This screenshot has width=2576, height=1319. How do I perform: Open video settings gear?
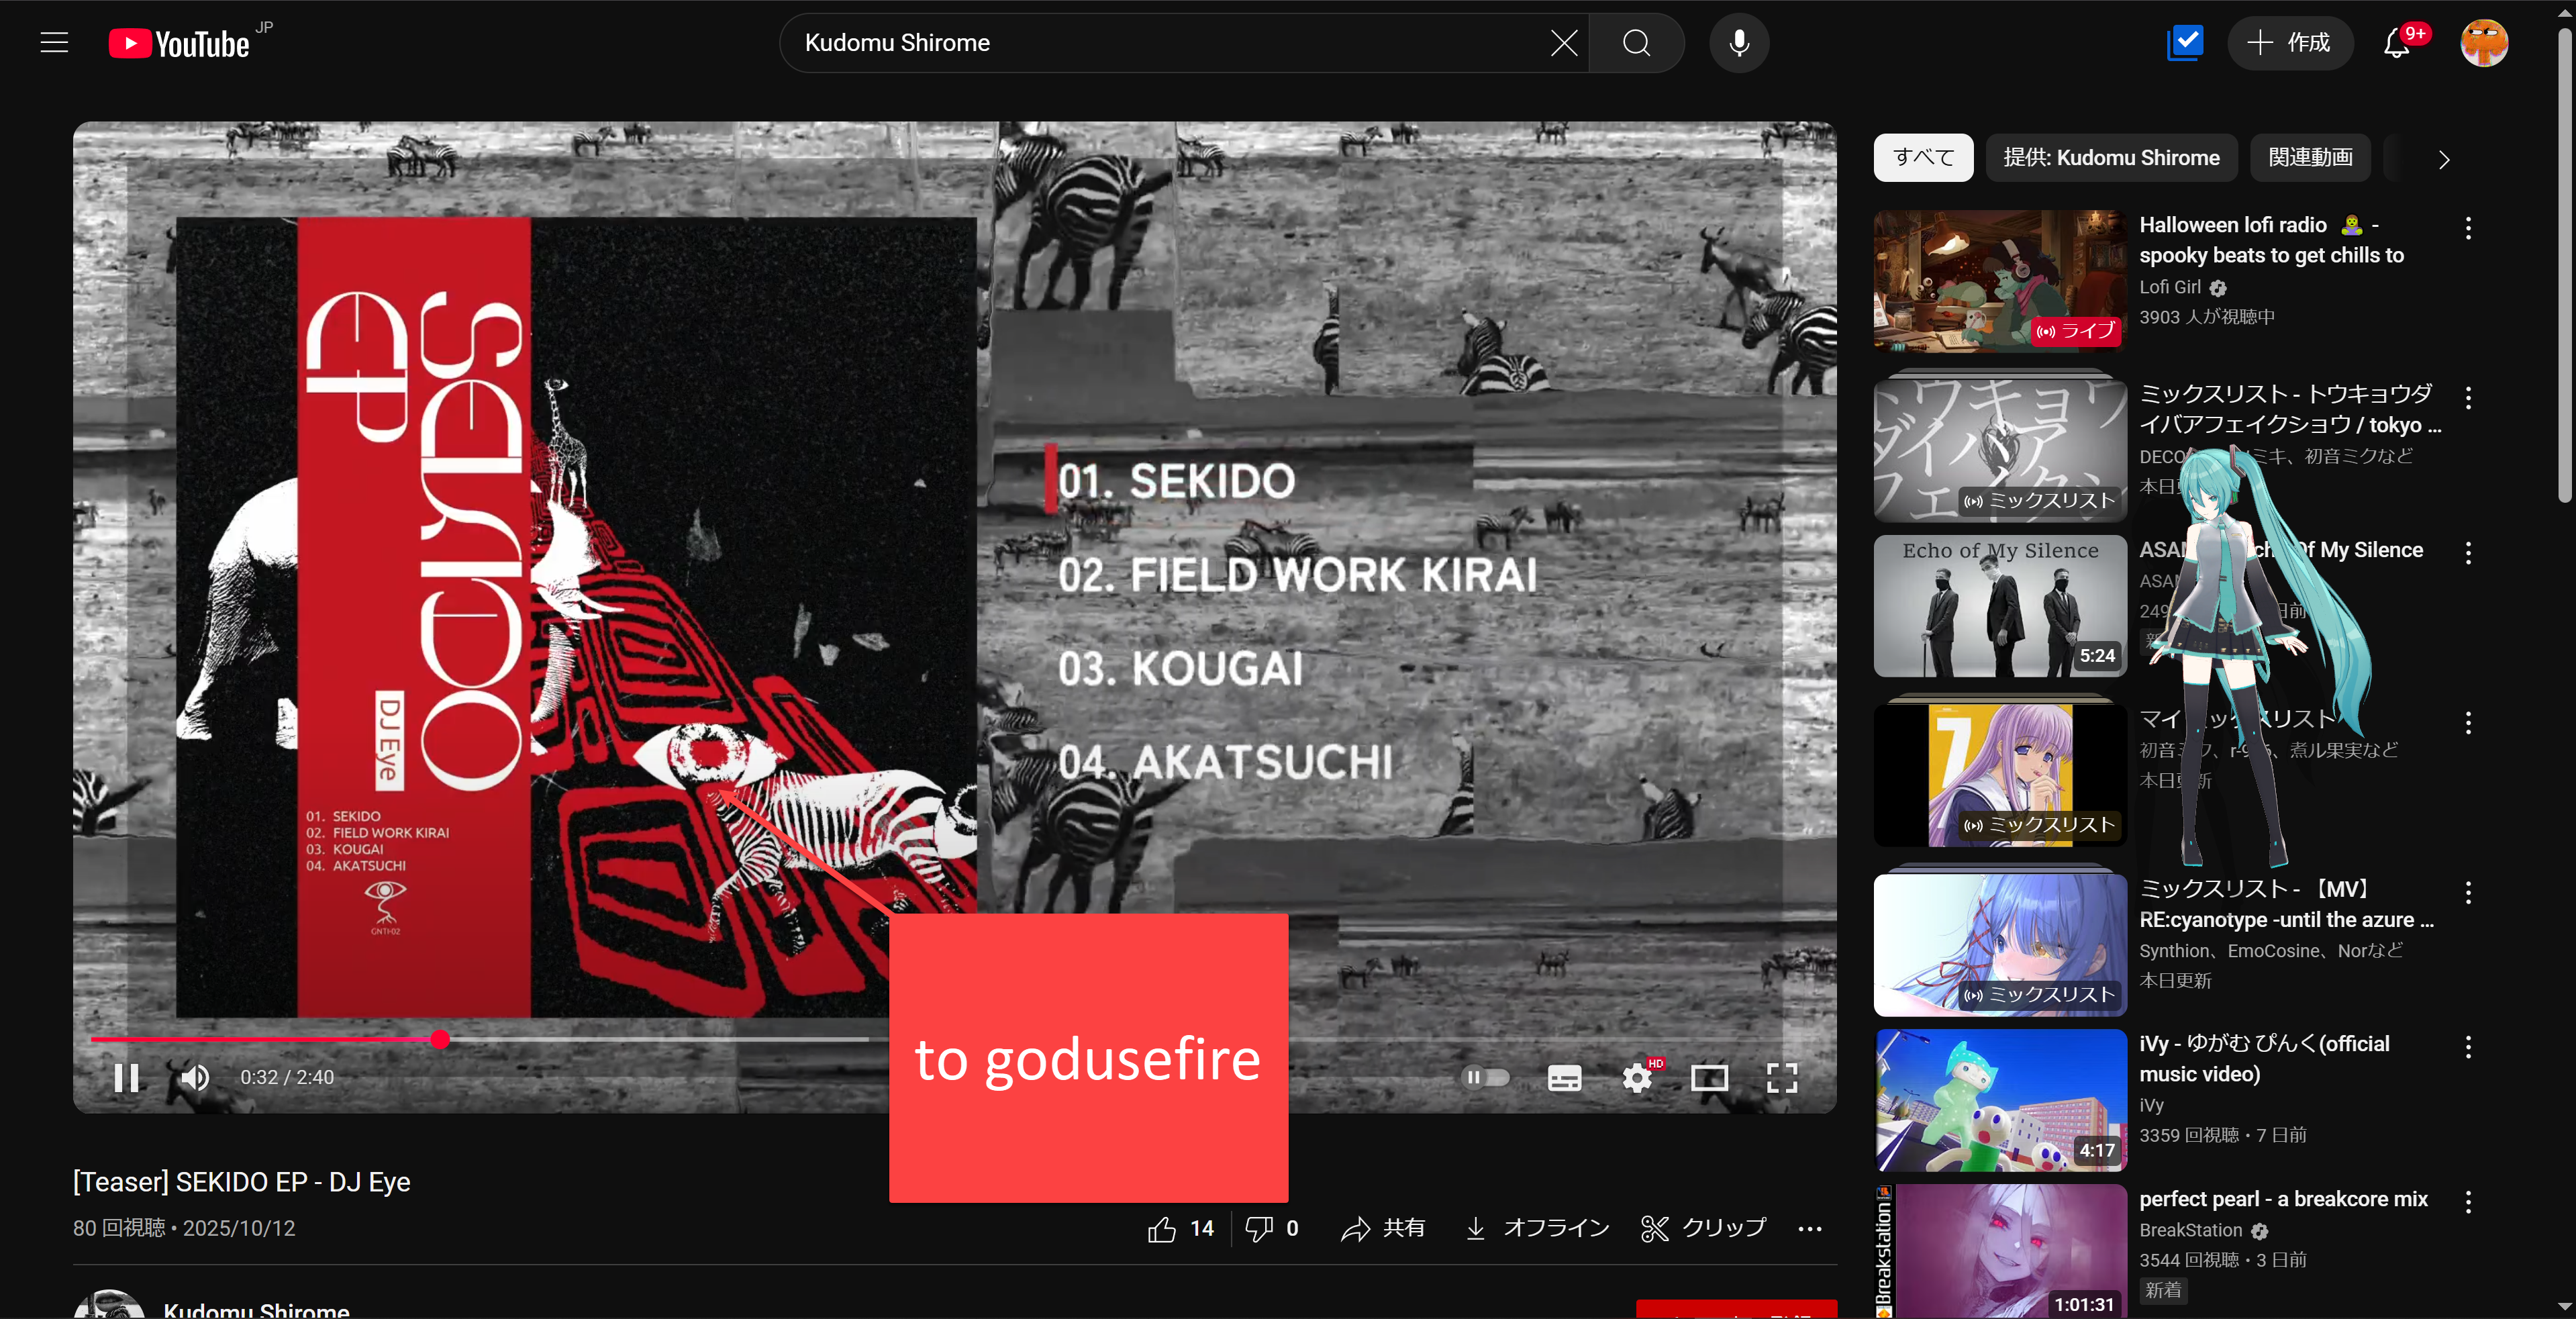[1637, 1077]
